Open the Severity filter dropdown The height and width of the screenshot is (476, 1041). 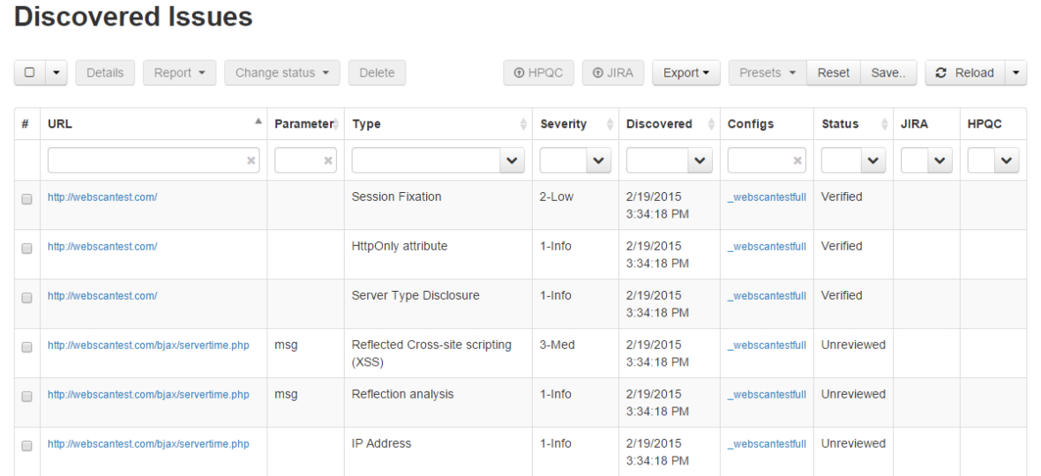click(599, 160)
